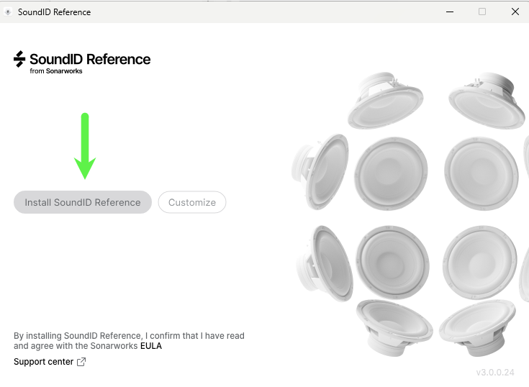Click the EULA agreement sentence starting 'By installing'
Image resolution: width=529 pixels, height=387 pixels.
click(x=129, y=341)
